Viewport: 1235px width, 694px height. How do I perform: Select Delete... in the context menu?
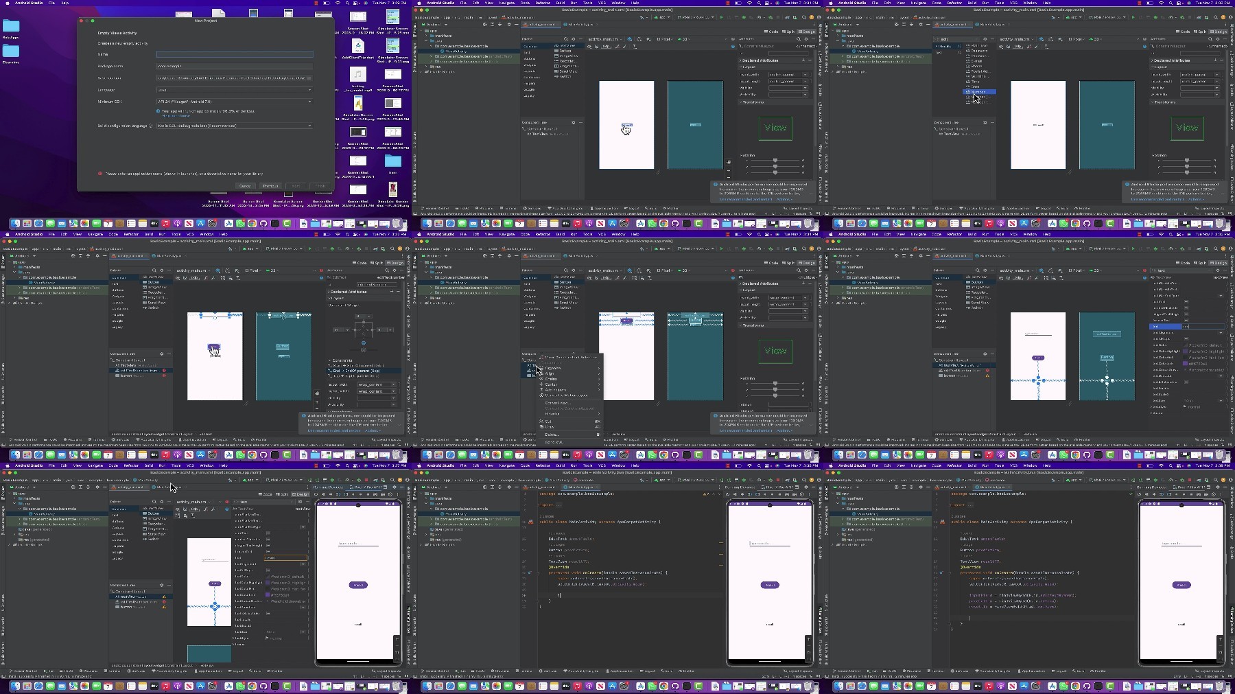[x=569, y=435]
